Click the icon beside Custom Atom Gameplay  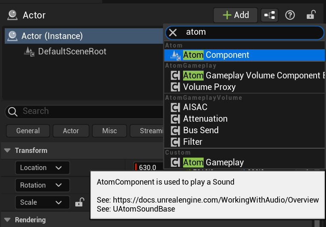pyautogui.click(x=175, y=162)
